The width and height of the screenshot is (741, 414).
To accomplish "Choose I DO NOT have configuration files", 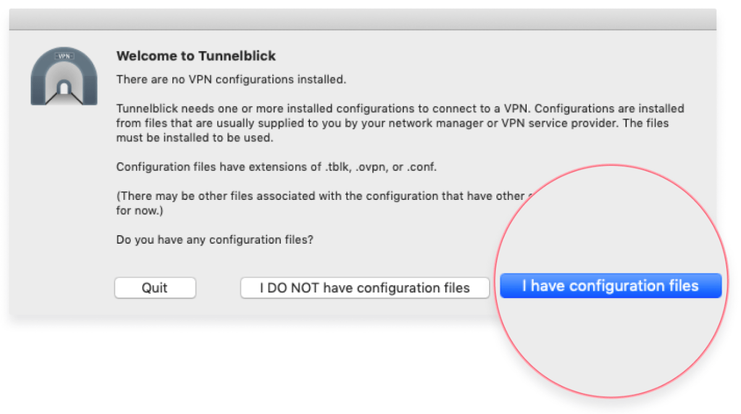I will click(365, 288).
